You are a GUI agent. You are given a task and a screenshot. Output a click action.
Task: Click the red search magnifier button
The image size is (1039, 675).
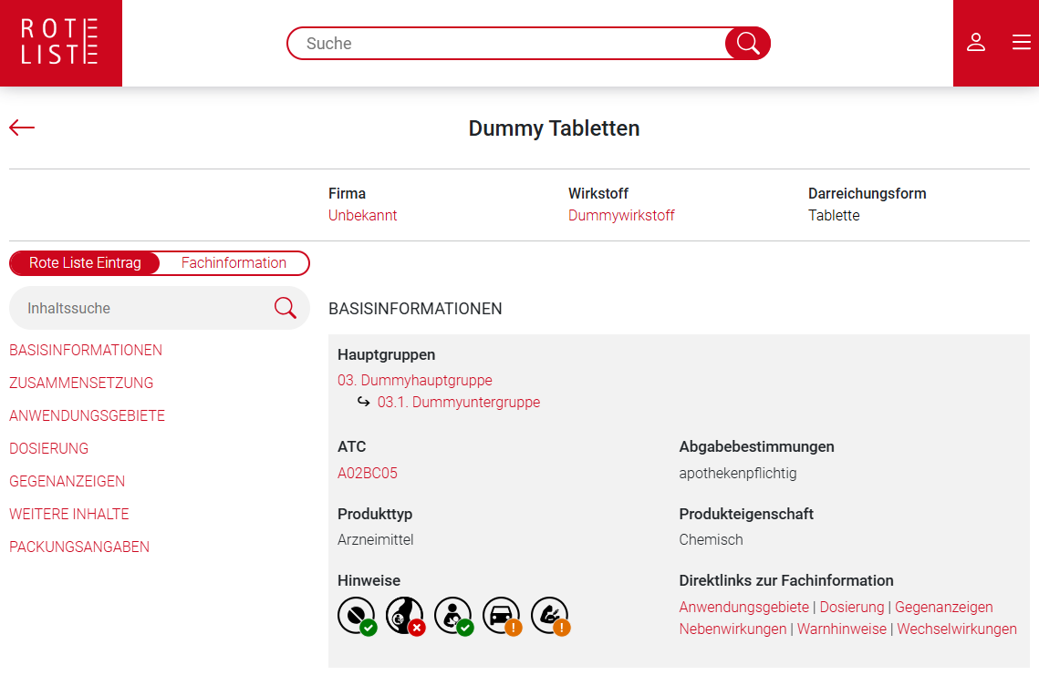[x=747, y=44]
